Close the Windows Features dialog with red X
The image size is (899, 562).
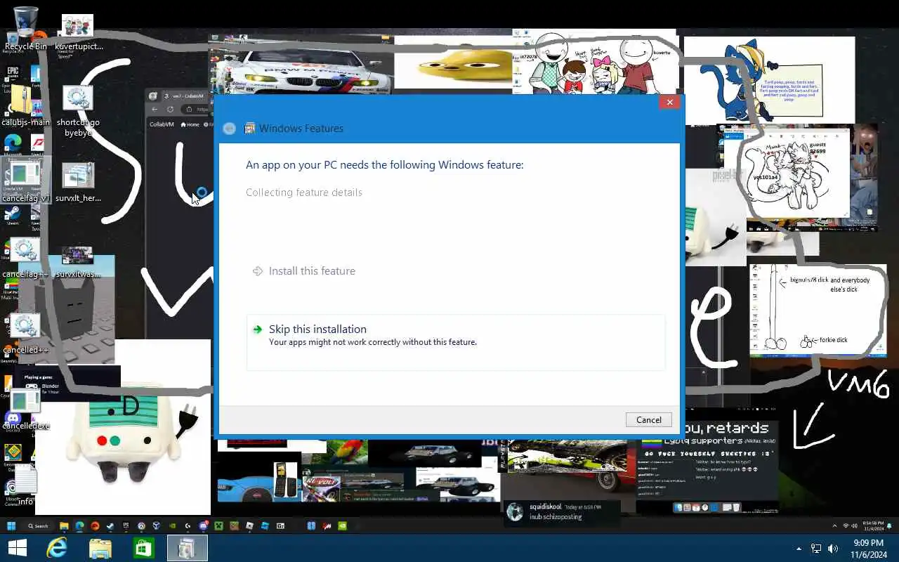[x=669, y=103]
